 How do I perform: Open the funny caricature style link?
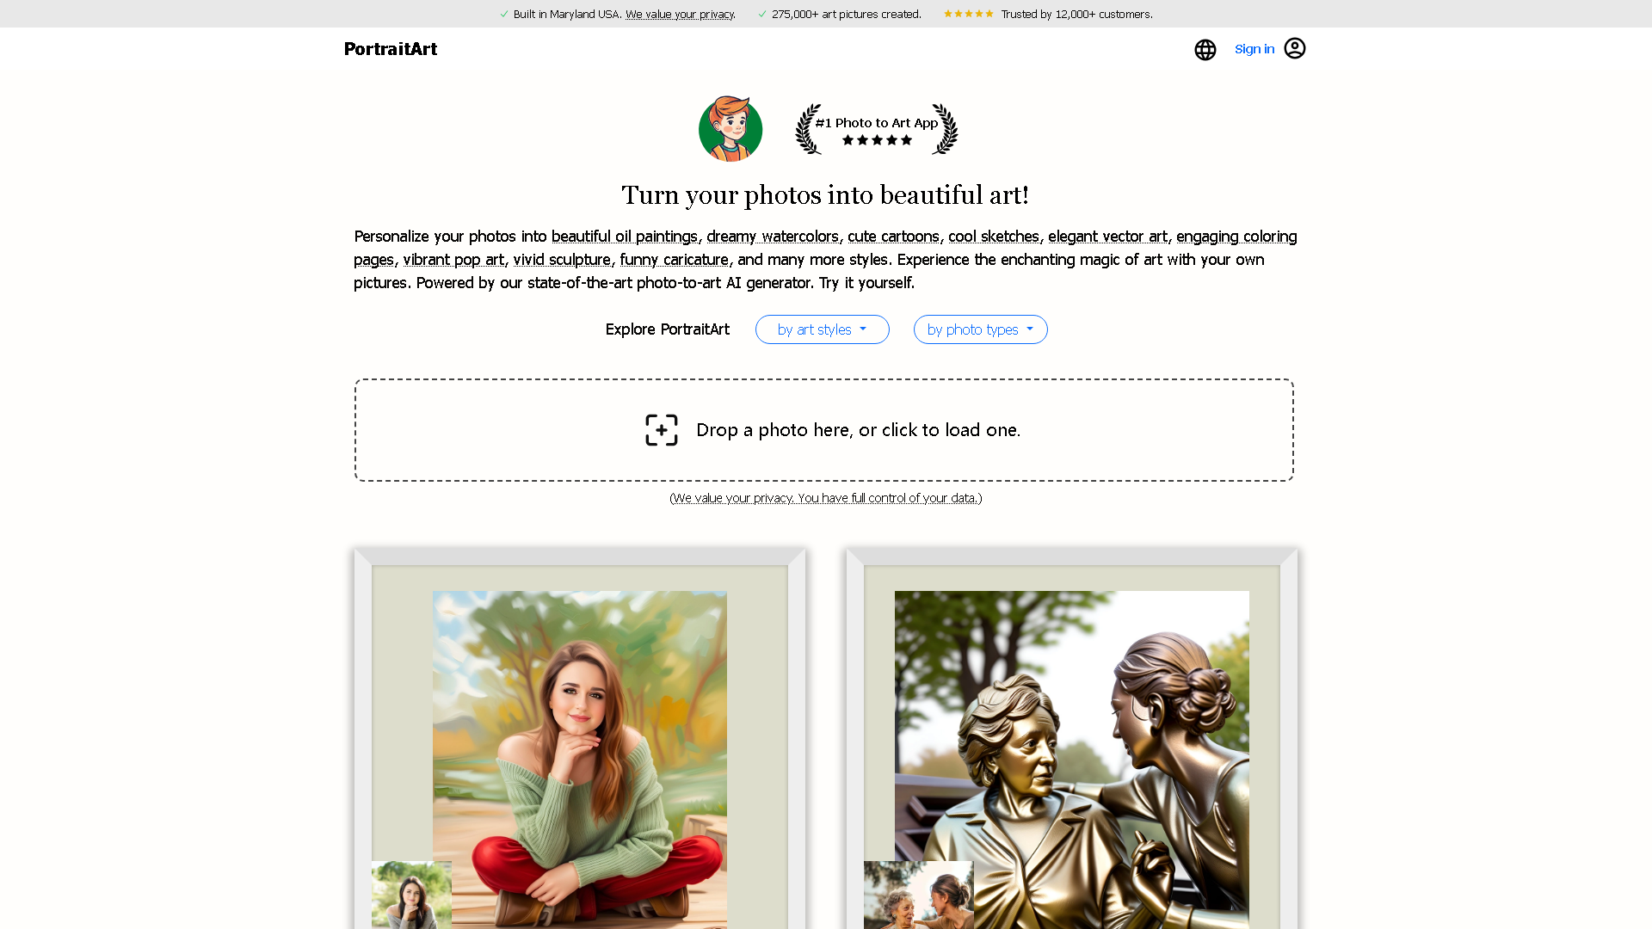click(x=675, y=260)
